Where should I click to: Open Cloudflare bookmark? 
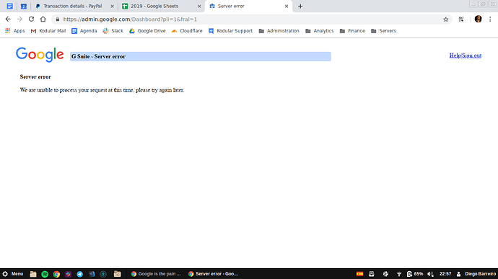coord(187,31)
